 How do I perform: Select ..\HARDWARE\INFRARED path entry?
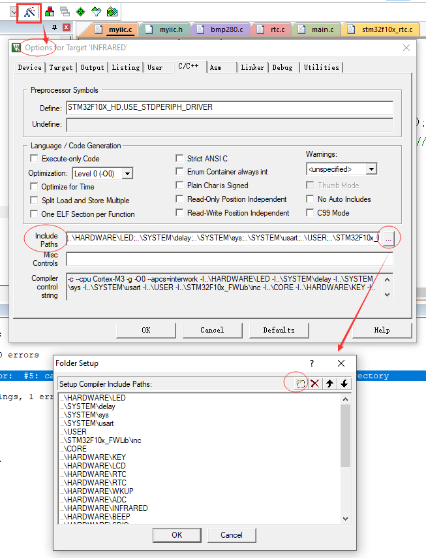(x=103, y=508)
